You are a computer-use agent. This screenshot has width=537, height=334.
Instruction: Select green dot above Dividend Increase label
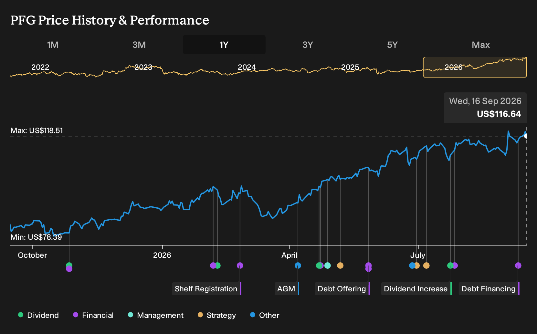tap(450, 266)
